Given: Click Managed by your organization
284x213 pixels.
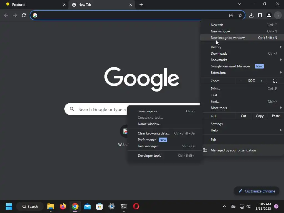Looking at the screenshot, I should coord(242,150).
